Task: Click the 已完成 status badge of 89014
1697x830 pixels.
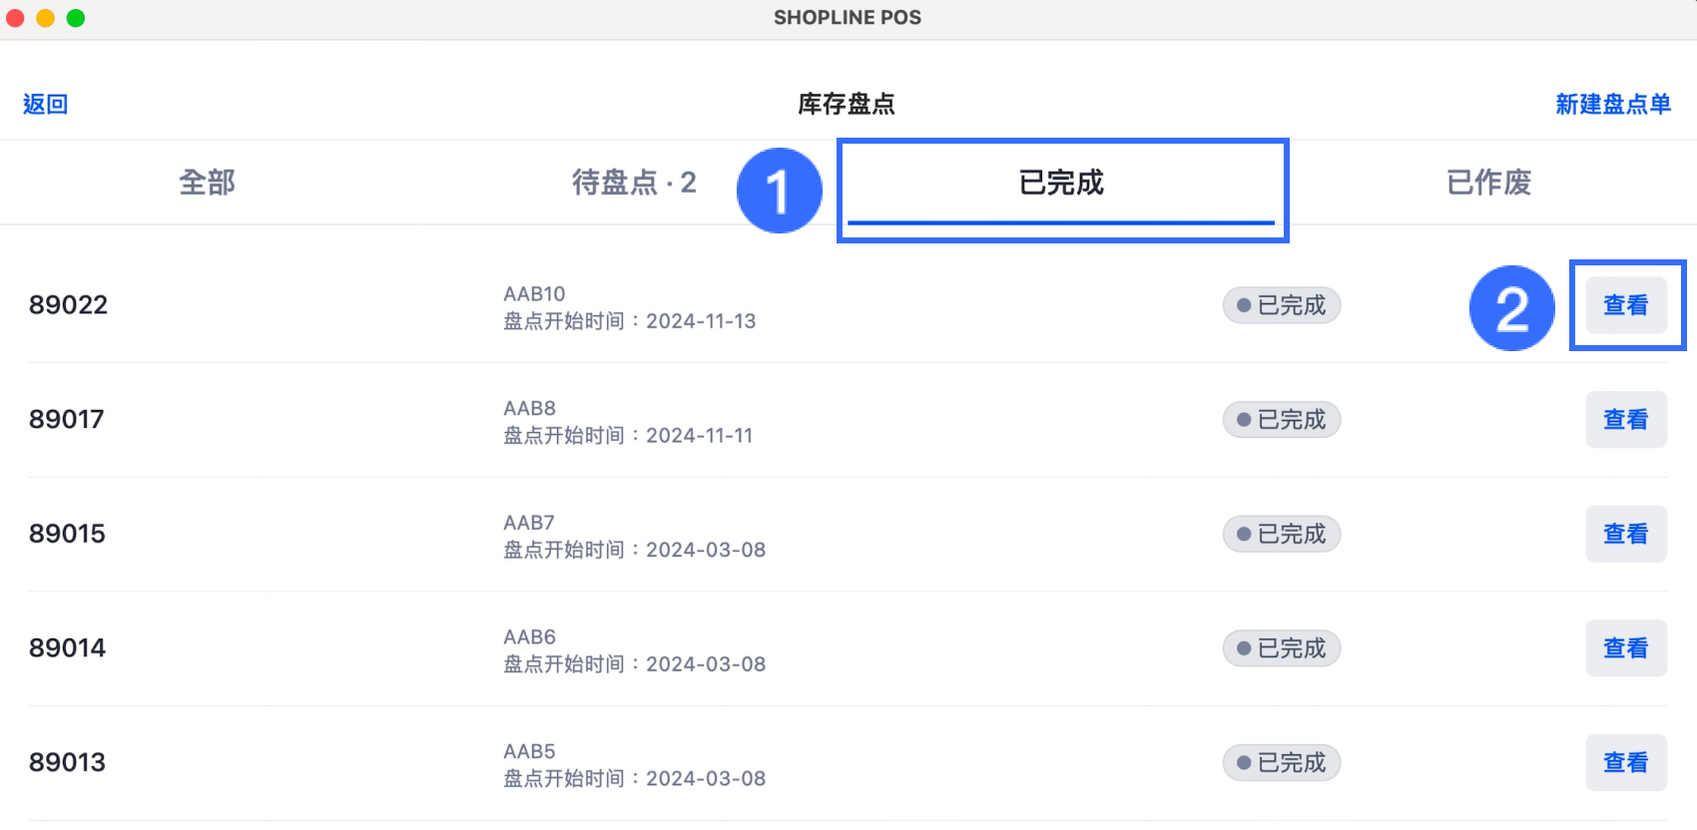Action: tap(1282, 648)
